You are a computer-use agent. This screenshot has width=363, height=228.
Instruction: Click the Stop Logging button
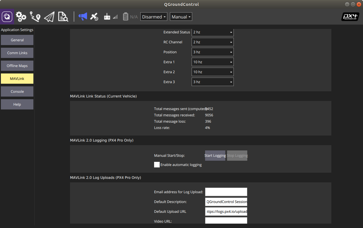click(x=237, y=156)
